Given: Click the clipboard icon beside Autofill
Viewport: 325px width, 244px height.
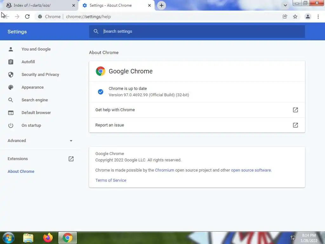Looking at the screenshot, I should tap(11, 62).
